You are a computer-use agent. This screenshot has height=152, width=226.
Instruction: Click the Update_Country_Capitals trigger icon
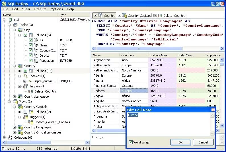30,122
